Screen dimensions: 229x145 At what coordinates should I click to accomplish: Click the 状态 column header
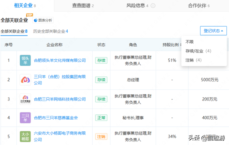(101, 45)
